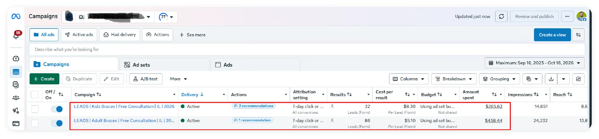Click the Duplicate button

pos(79,79)
